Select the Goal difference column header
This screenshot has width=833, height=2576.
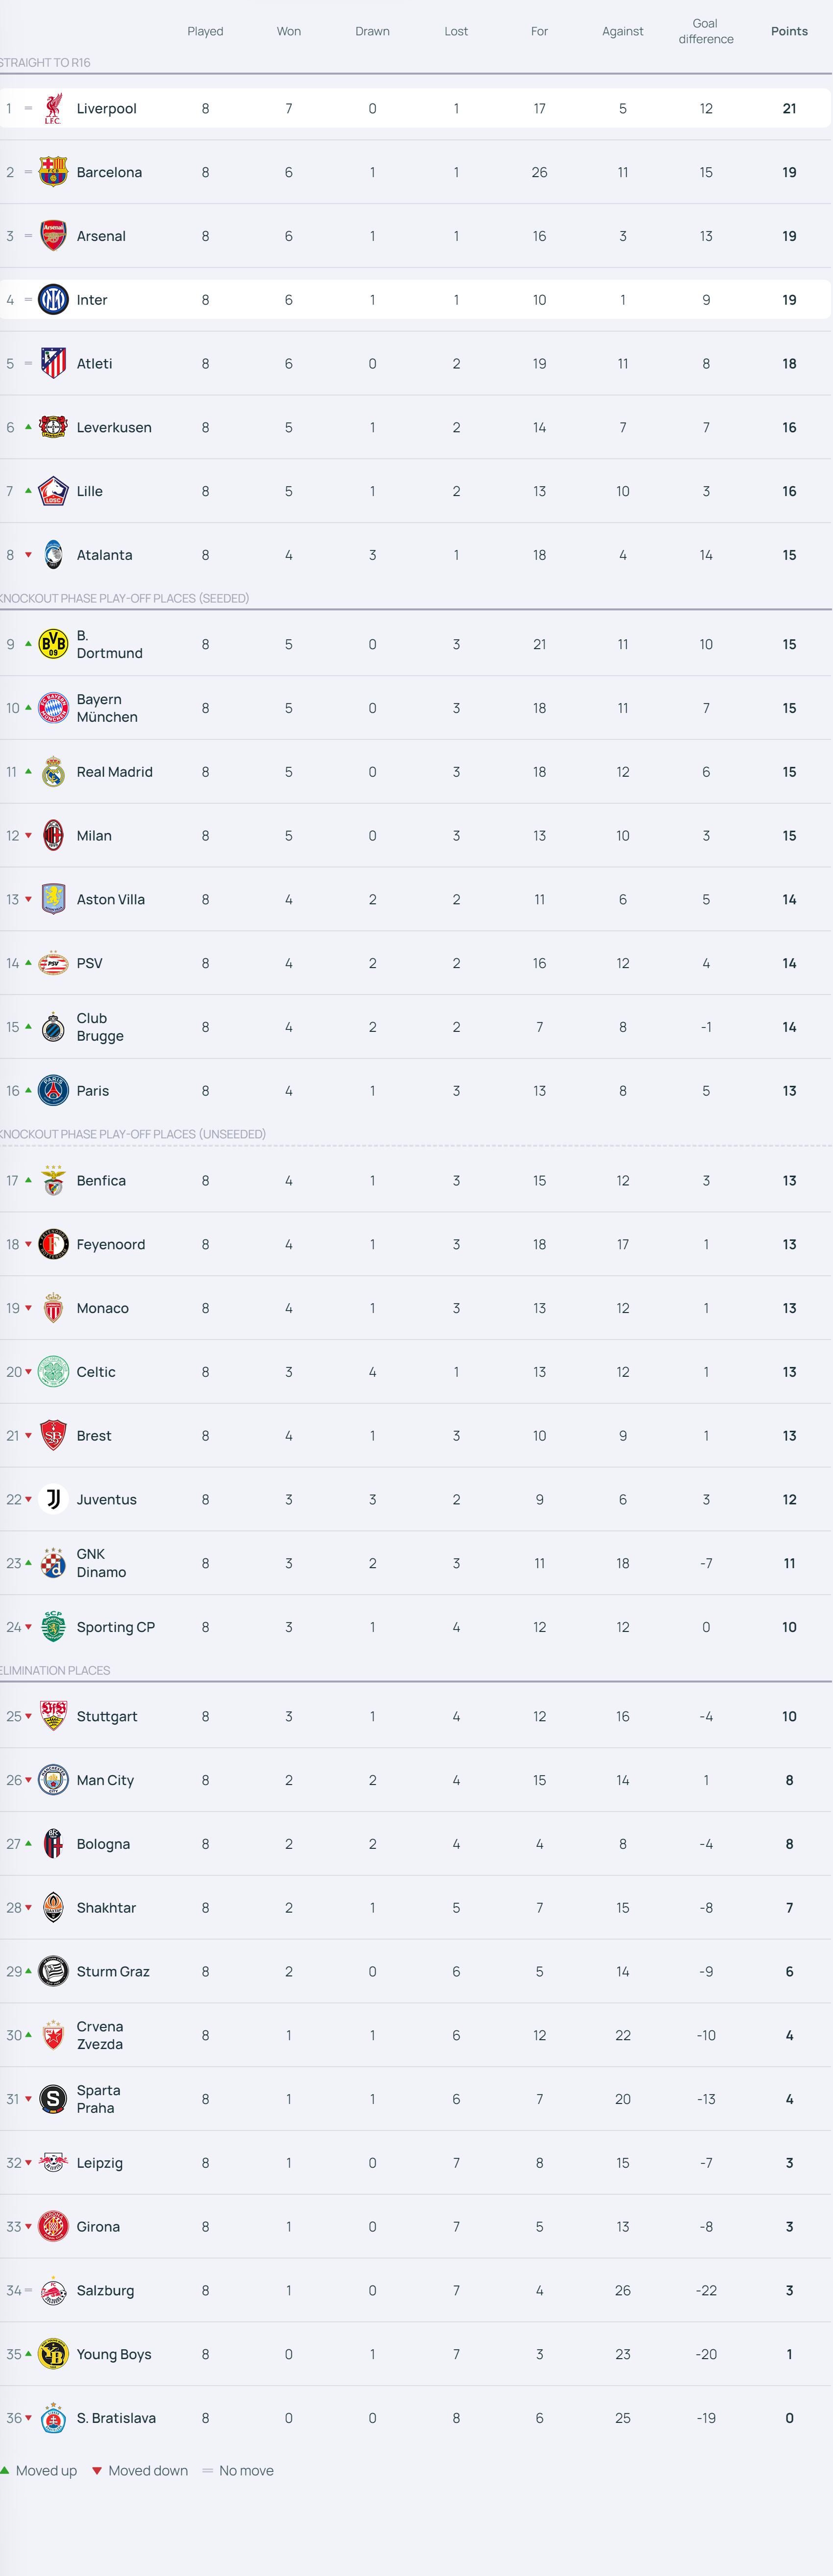(706, 31)
